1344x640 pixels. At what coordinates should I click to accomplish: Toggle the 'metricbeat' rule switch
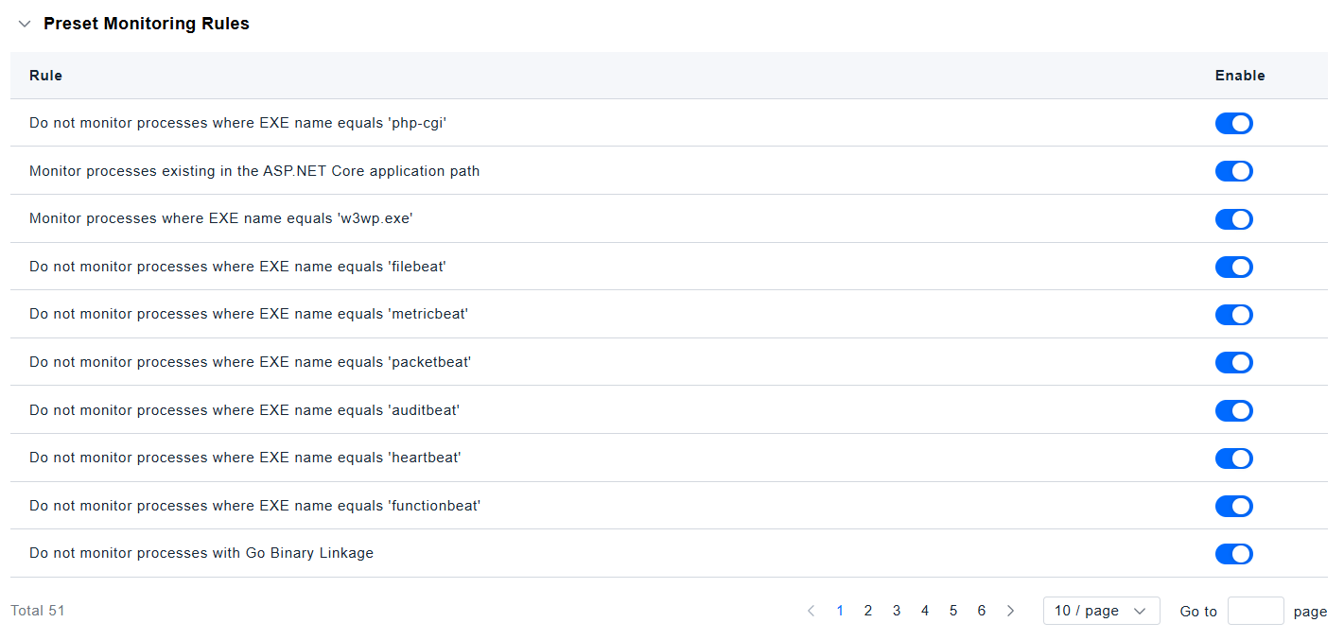tap(1233, 315)
